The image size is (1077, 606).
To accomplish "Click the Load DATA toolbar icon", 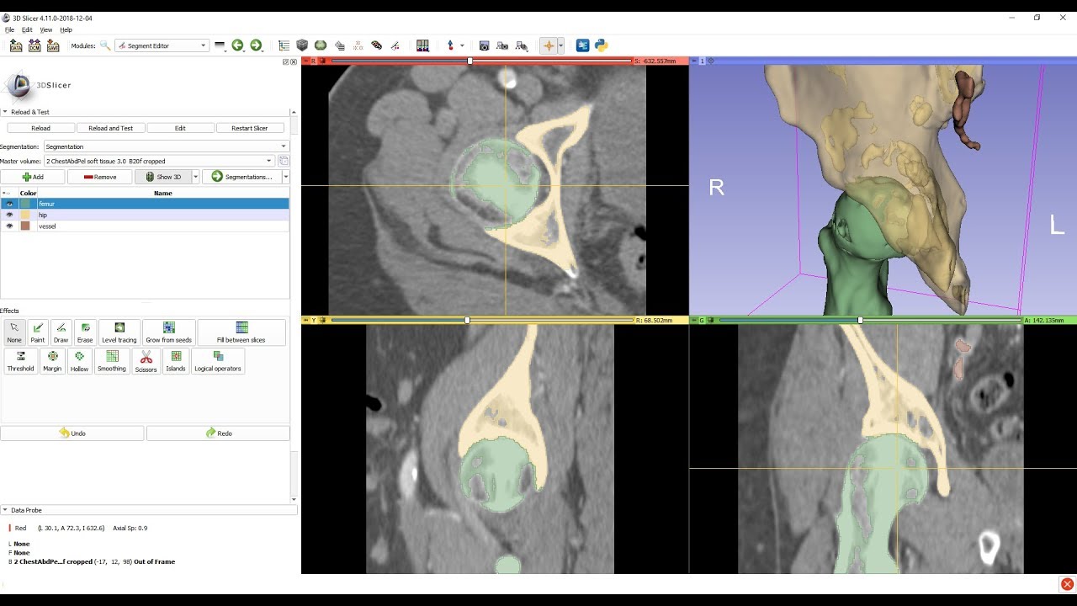I will click(x=16, y=45).
